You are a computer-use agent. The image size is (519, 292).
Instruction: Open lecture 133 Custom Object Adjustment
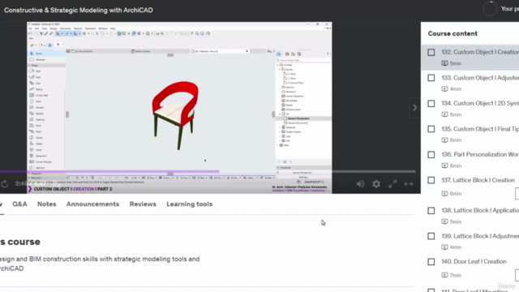pos(480,78)
